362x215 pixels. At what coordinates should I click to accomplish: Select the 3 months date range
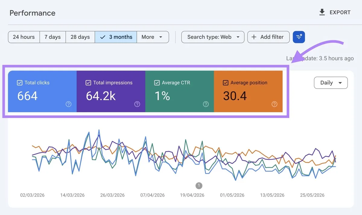click(x=116, y=37)
